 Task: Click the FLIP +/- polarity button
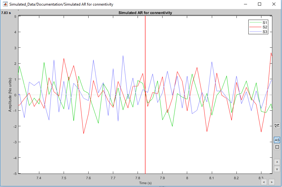pyautogui.click(x=277, y=126)
